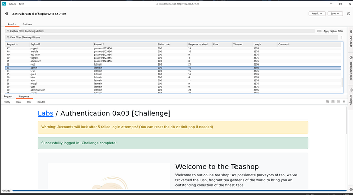353x195 pixels.
Task: Click the Burp Suite logo icon
Action: tap(4, 4)
